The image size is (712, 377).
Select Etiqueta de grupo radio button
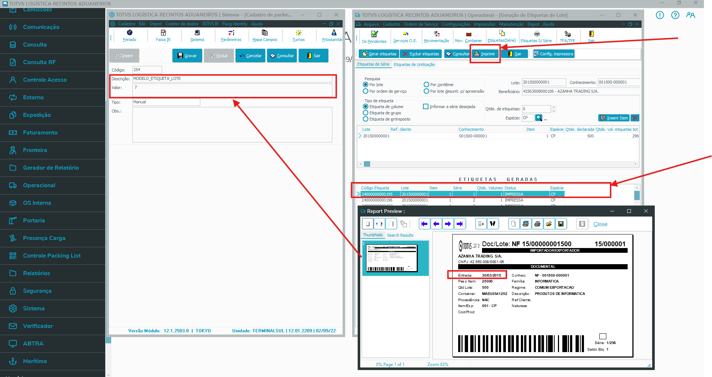(x=365, y=113)
